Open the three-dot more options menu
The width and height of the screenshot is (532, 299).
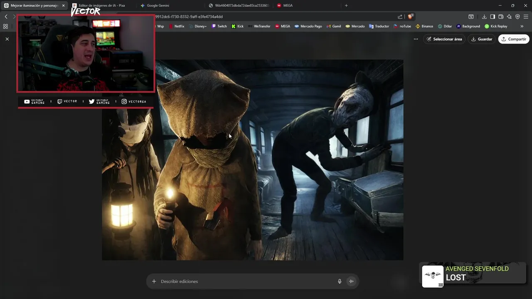tap(416, 39)
